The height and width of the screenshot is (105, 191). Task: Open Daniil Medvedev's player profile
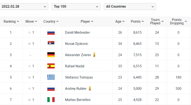click(x=77, y=32)
